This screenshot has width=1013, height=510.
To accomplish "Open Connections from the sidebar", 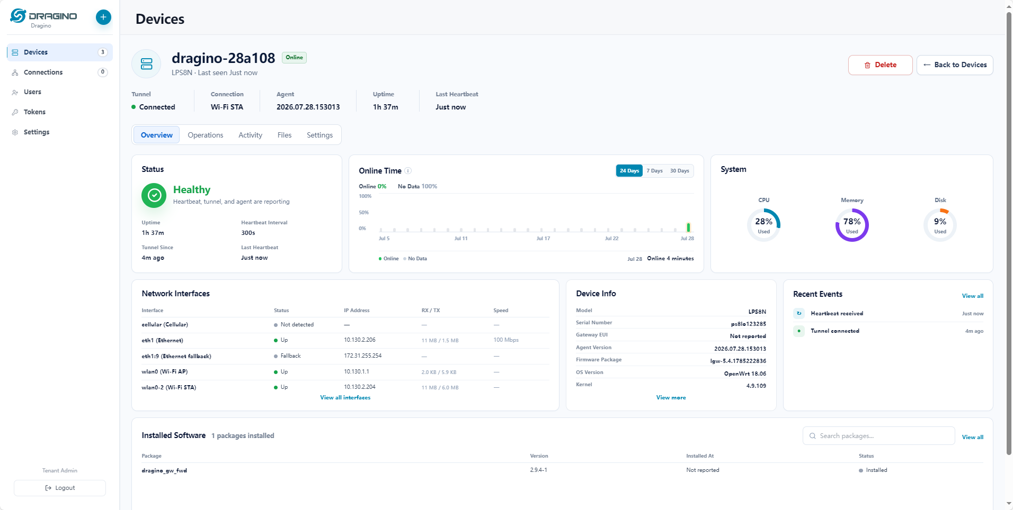I will click(x=59, y=72).
